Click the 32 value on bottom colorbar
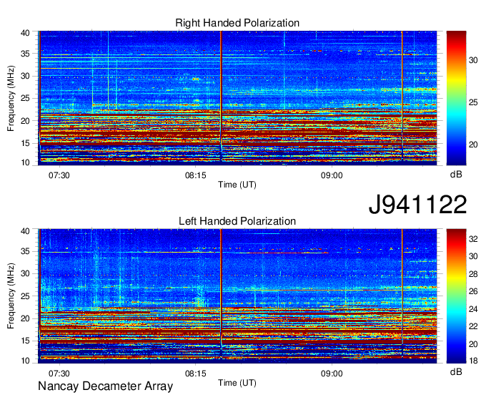The image size is (486, 395). click(473, 238)
